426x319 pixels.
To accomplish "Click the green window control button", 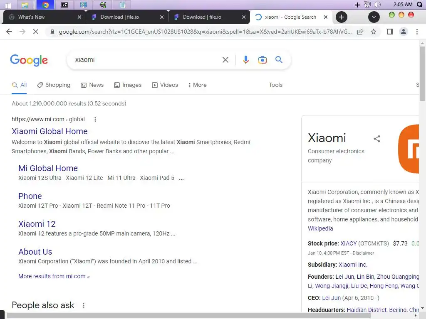I will 391,15.
